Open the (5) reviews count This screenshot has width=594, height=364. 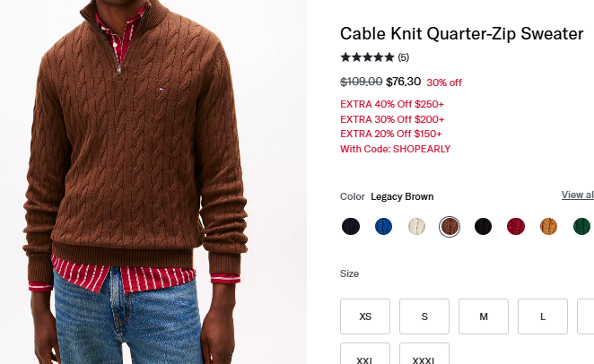(x=404, y=57)
